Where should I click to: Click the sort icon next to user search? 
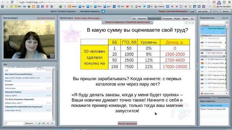pyautogui.click(x=227, y=22)
